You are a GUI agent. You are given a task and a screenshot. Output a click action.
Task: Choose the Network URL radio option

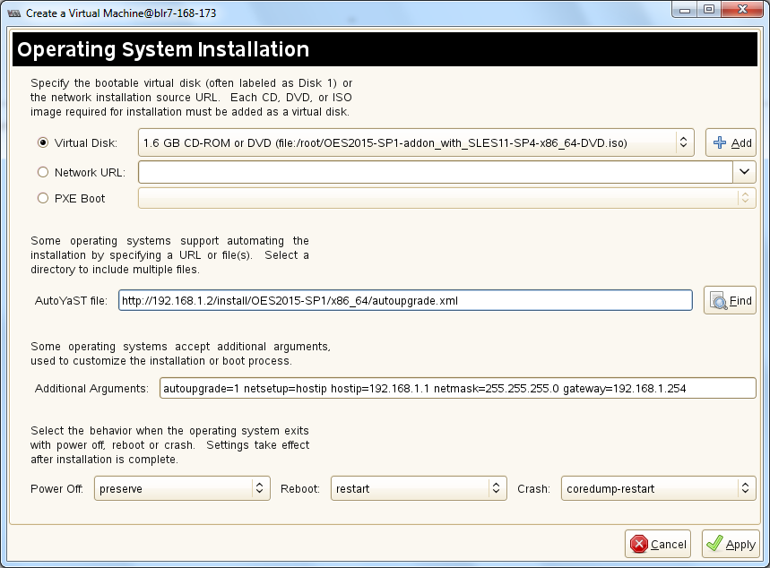click(43, 172)
